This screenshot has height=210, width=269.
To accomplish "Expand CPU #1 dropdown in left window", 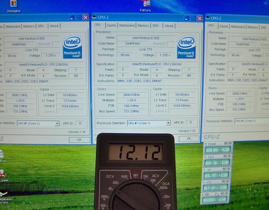I will point(57,123).
